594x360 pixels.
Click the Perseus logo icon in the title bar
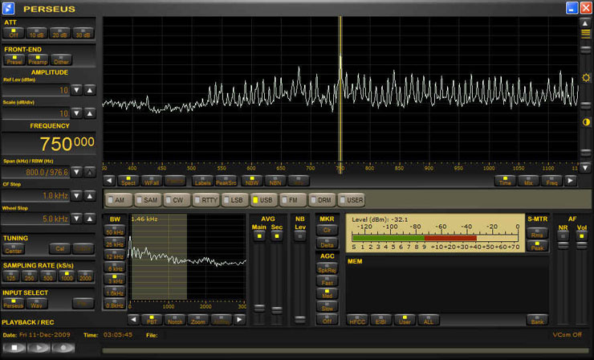pos(8,8)
